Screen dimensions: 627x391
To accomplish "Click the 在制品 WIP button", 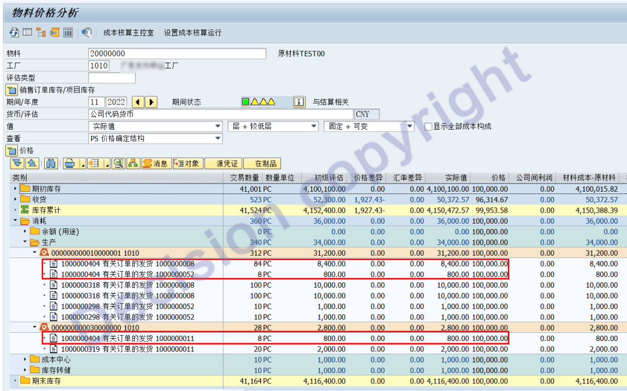I will coord(262,163).
